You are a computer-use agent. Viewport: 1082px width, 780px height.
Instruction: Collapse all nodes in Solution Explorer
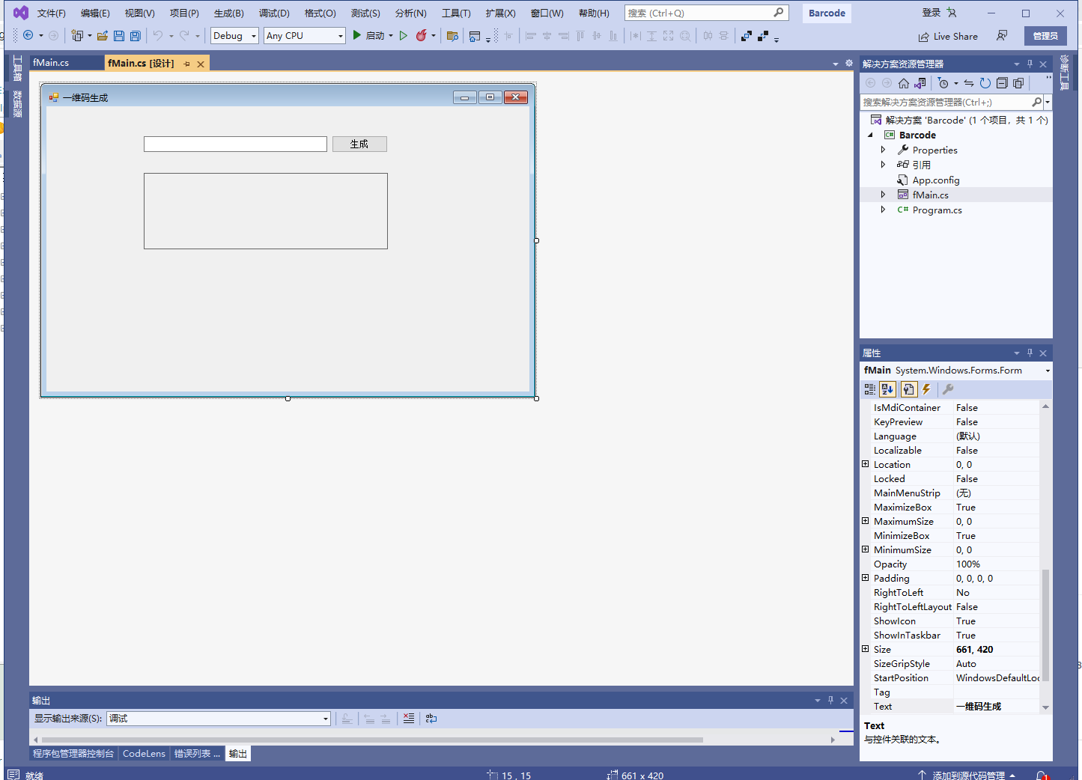1002,83
